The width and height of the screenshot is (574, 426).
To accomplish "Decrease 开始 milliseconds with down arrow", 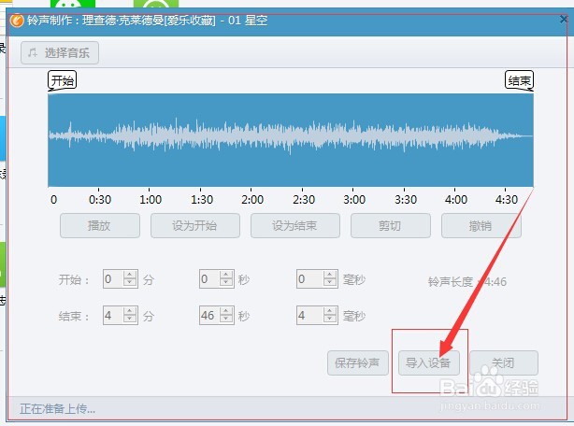I will click(330, 283).
